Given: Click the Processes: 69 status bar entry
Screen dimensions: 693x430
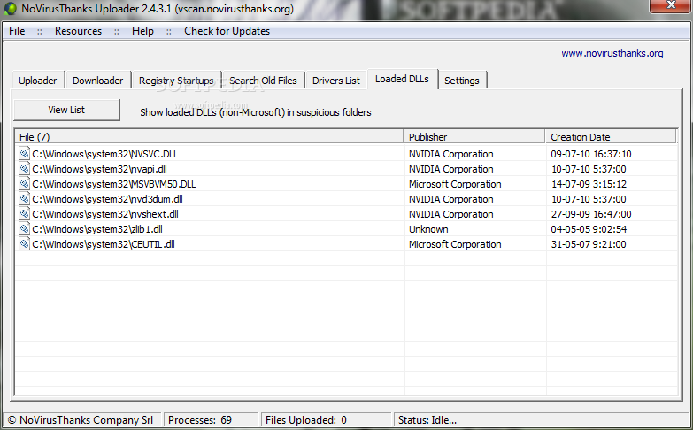Looking at the screenshot, I should 211,420.
